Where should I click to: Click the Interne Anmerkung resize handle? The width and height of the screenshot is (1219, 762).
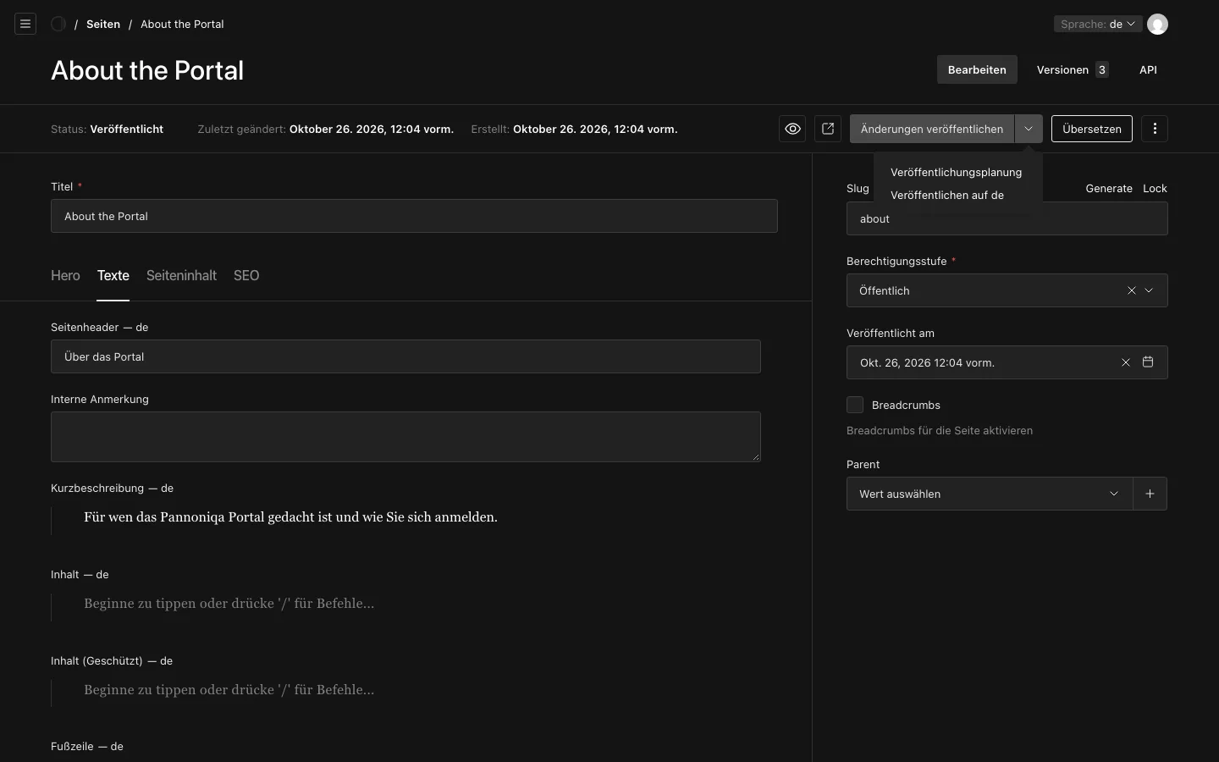pyautogui.click(x=756, y=457)
